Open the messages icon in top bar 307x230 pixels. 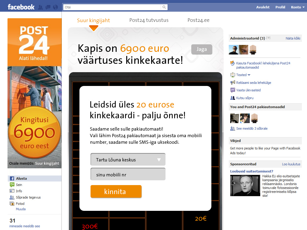click(48, 7)
